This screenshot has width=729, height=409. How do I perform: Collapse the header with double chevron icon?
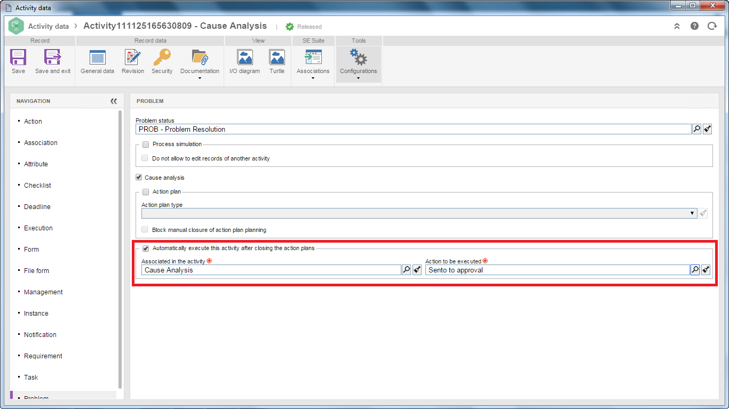click(x=677, y=26)
